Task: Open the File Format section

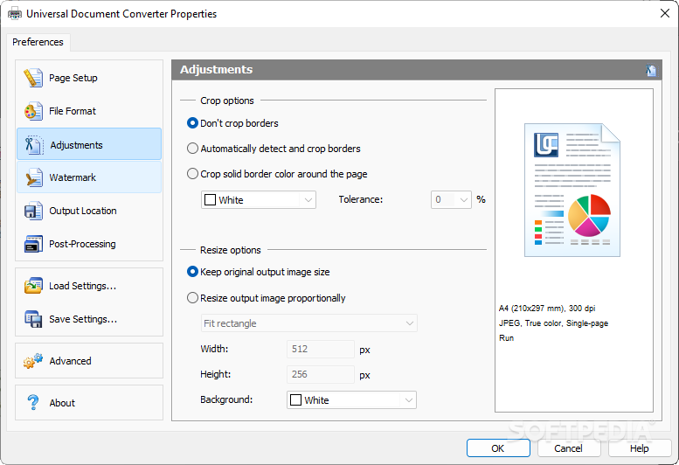Action: pyautogui.click(x=89, y=111)
